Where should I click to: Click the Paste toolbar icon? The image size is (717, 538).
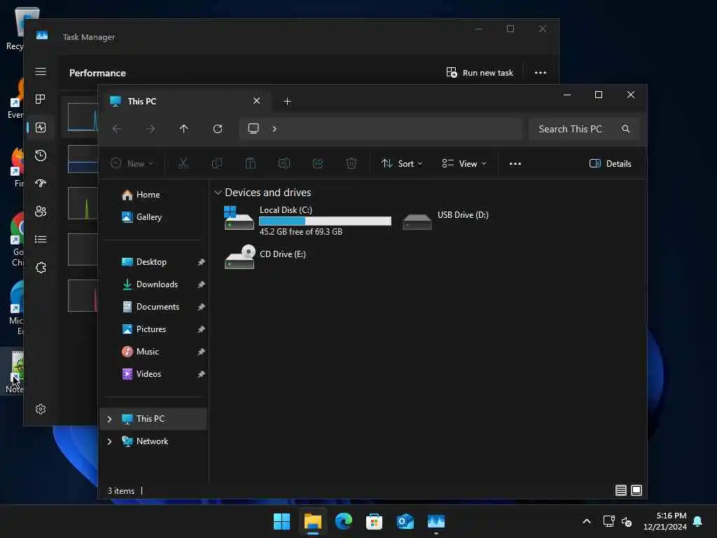[251, 163]
